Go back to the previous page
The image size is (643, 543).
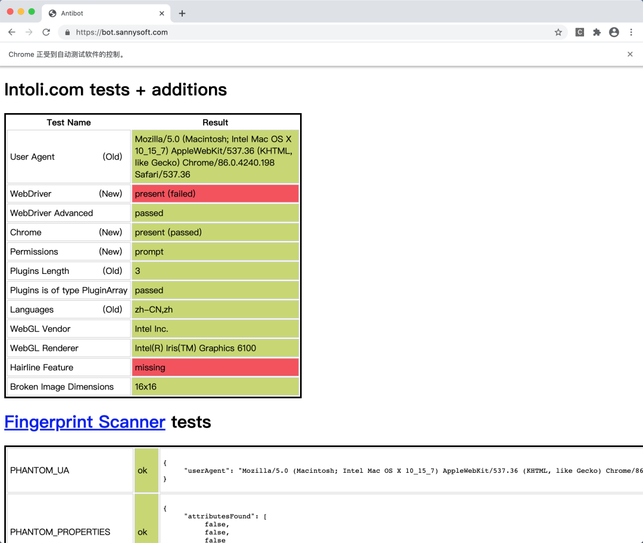coord(12,32)
